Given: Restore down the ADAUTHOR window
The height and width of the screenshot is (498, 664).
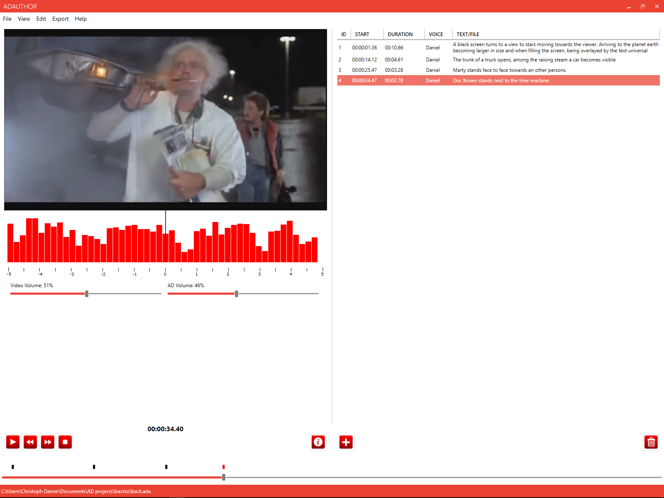Looking at the screenshot, I should [643, 6].
